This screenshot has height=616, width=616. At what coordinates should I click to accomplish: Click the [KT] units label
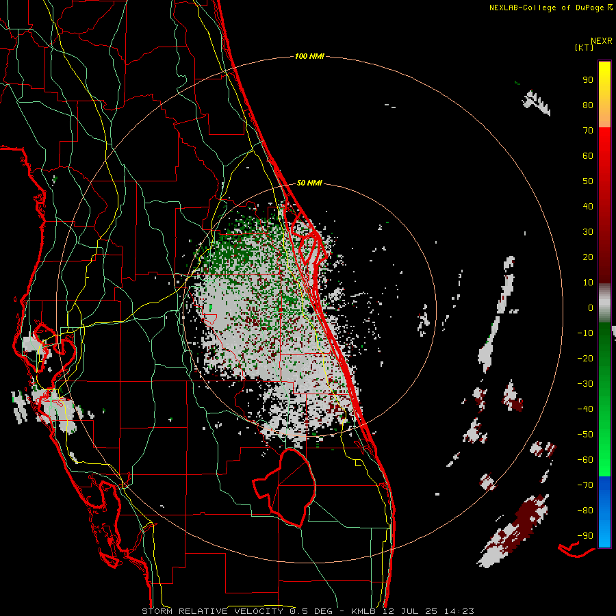[x=585, y=47]
